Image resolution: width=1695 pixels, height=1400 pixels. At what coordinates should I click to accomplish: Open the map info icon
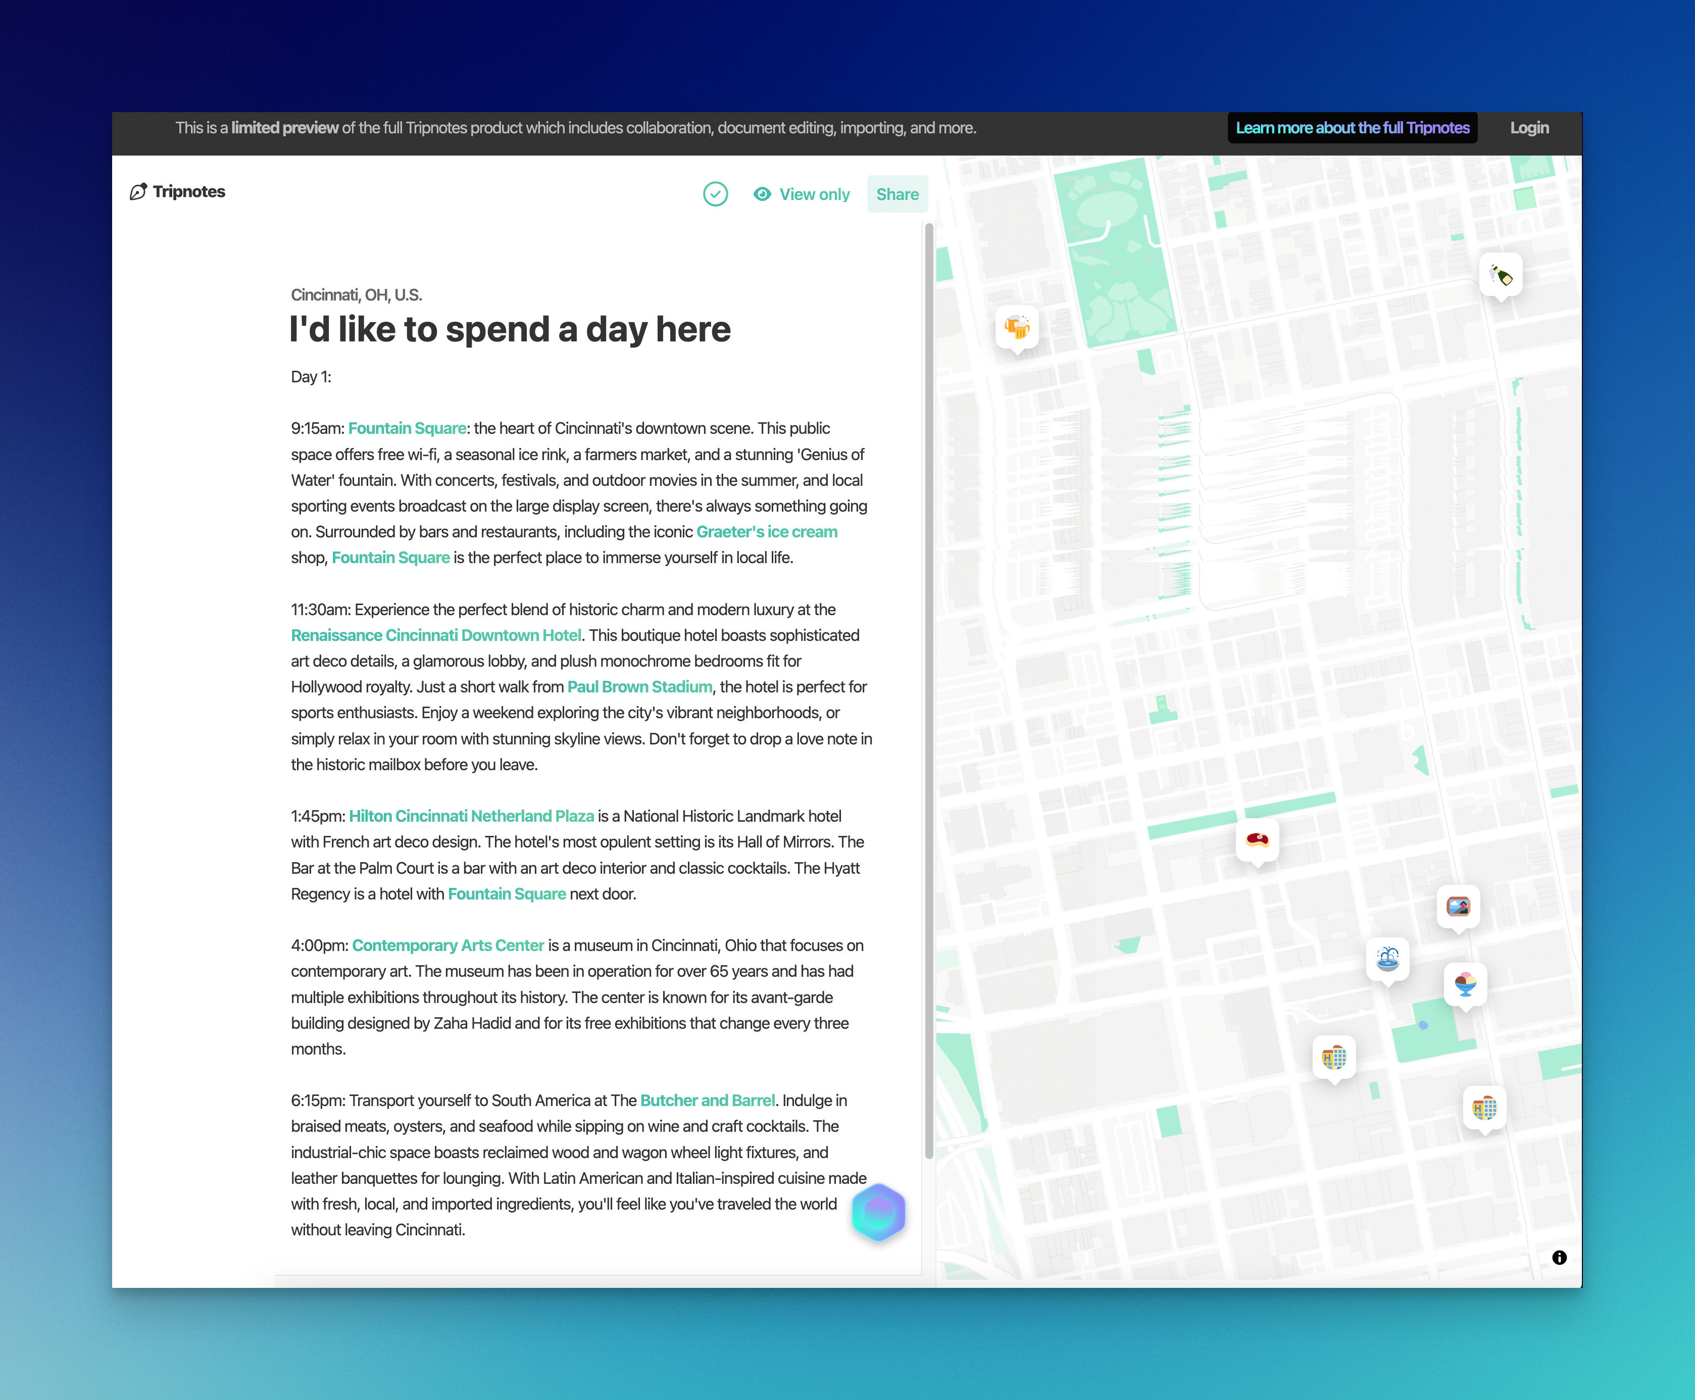point(1559,1257)
